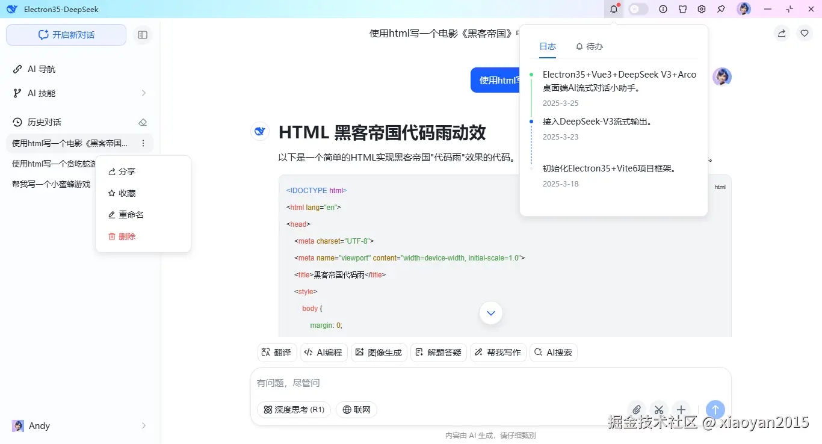Expand the Andy account chevron

tap(143, 425)
